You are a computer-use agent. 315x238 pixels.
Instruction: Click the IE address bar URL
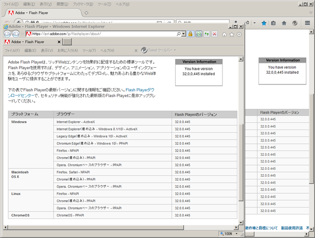(x=67, y=34)
